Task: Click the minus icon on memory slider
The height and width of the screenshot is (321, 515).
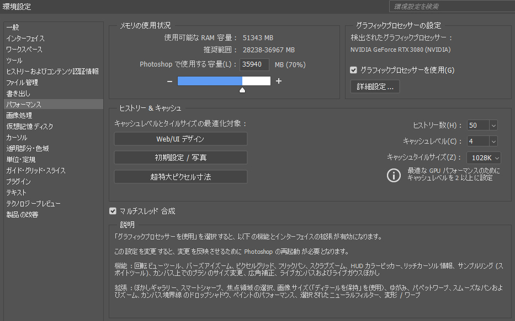Action: click(169, 80)
